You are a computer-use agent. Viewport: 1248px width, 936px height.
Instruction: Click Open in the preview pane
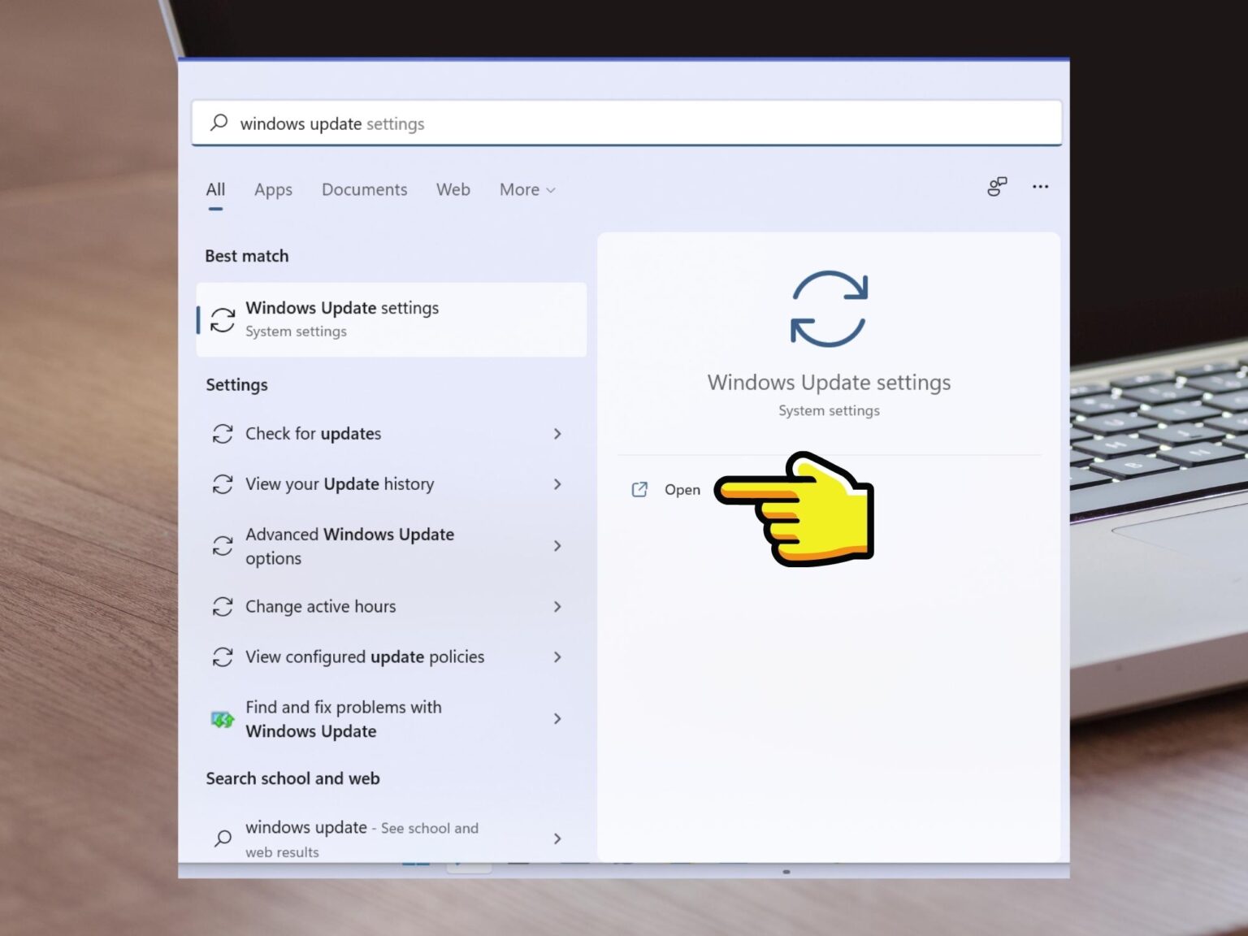point(682,490)
